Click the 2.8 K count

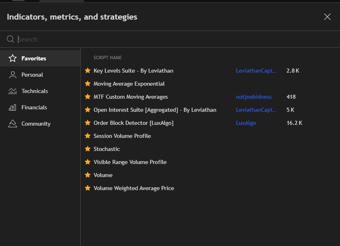[293, 71]
